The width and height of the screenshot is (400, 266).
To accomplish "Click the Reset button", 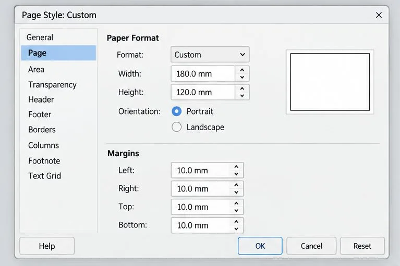I will tap(362, 246).
